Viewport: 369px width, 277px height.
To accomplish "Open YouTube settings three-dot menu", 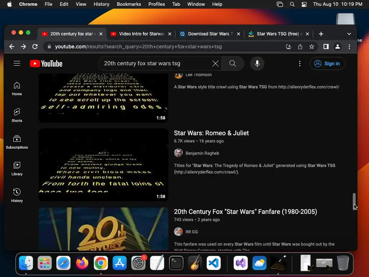I will [x=299, y=63].
